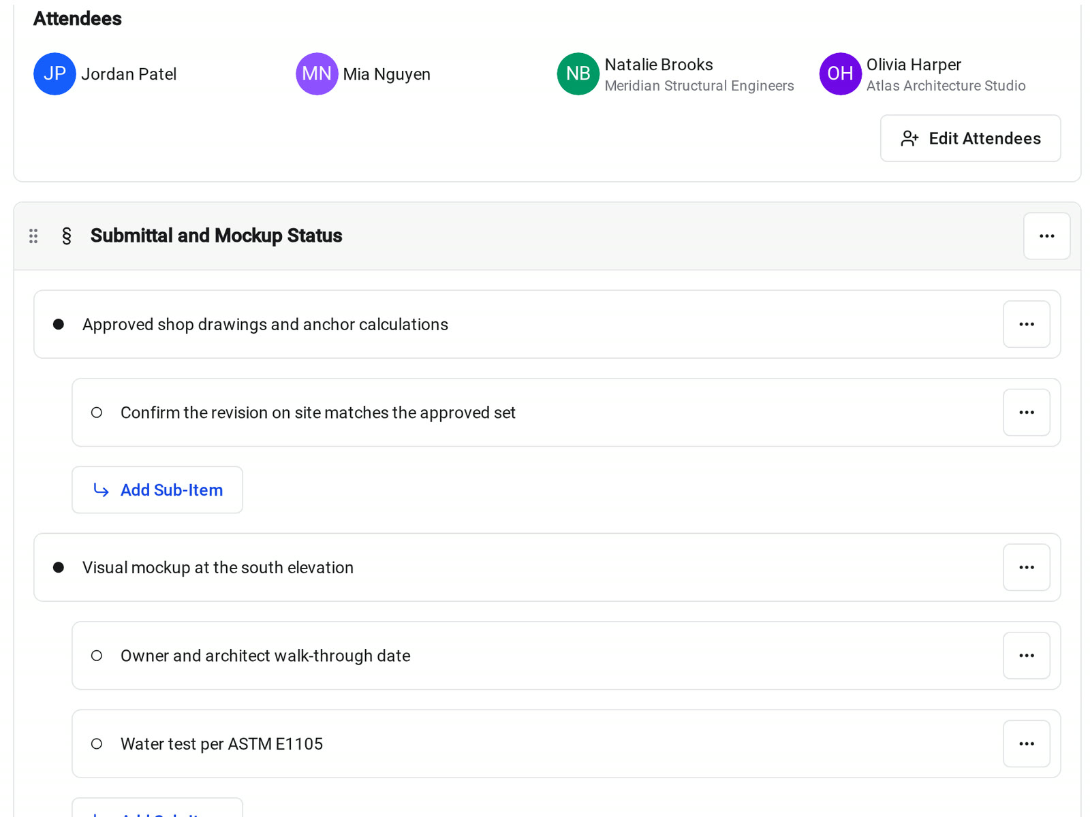The height and width of the screenshot is (817, 1090).
Task: Open options for Owner and architect walk-through
Action: coord(1026,656)
